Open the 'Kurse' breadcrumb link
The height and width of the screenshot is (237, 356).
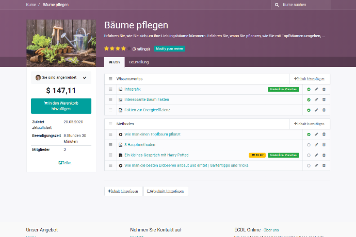pyautogui.click(x=31, y=5)
